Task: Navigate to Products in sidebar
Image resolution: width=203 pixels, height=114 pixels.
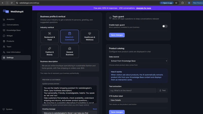Action: (16, 41)
